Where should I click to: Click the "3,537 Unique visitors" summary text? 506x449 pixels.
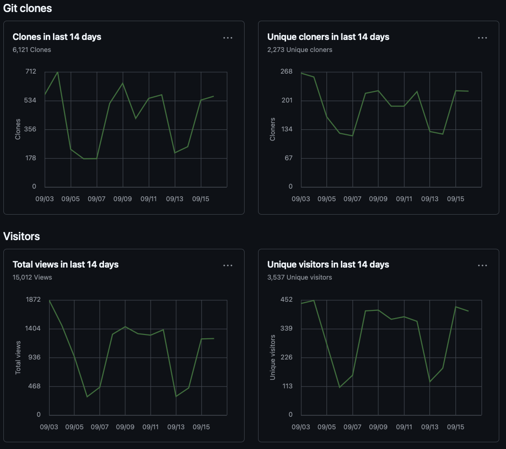[299, 277]
